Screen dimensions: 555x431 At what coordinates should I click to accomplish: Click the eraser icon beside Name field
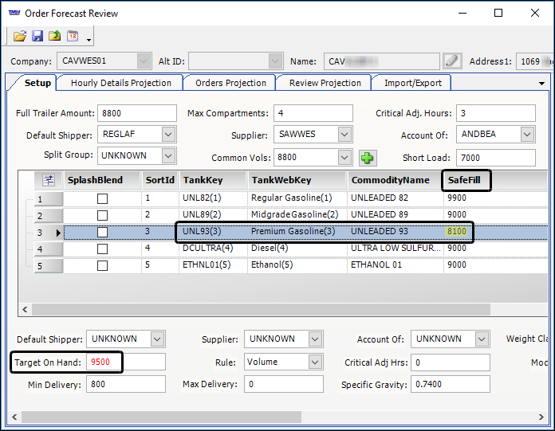click(x=452, y=61)
